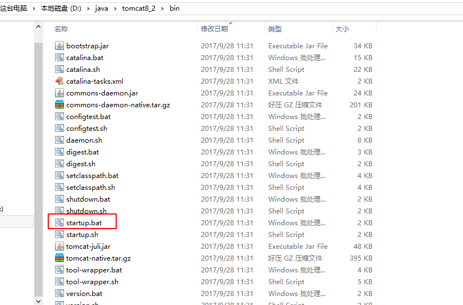Click the setclasspath.bat file icon
Screen dimensions: 463x305
click(x=59, y=176)
